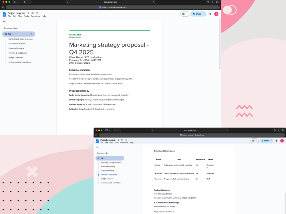
Task: Open the Extensions menu in the bottom window
Action: pyautogui.click(x=124, y=143)
